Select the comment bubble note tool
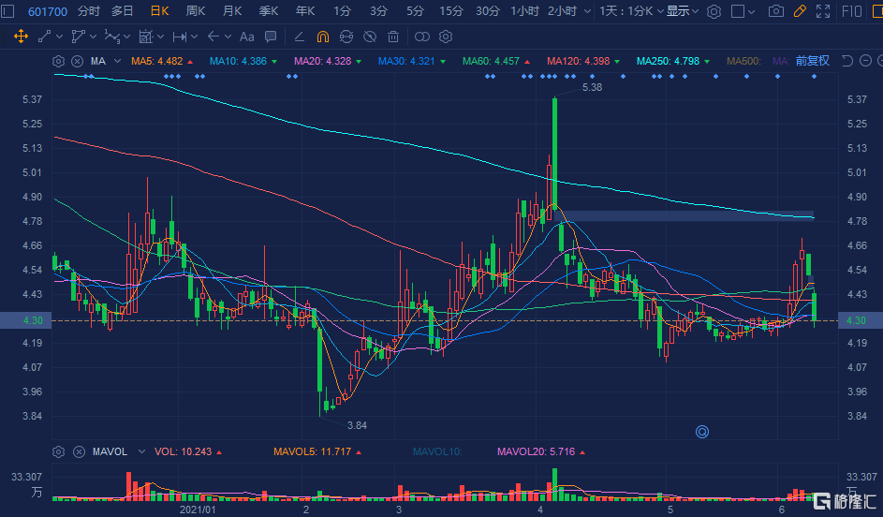Viewport: 883px width, 517px height. [271, 37]
